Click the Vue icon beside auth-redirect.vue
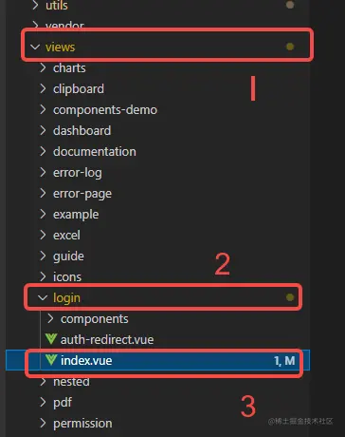This screenshot has width=345, height=437. point(51,339)
